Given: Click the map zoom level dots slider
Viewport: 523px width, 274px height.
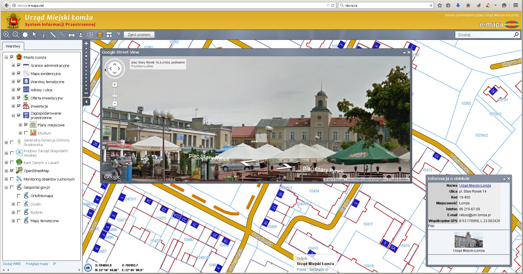Looking at the screenshot, I should pos(86,69).
